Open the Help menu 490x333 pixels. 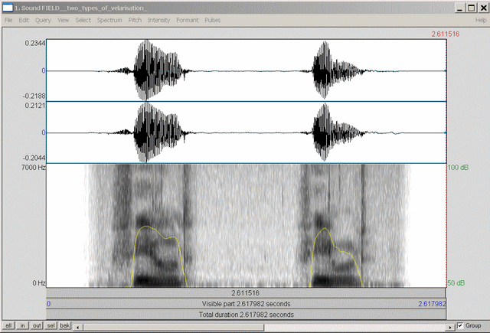click(x=479, y=19)
